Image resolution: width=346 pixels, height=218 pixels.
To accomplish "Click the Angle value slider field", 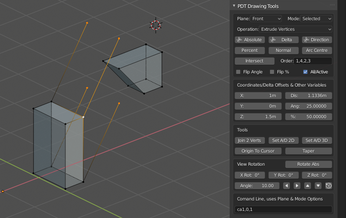I will pyautogui.click(x=257, y=186).
